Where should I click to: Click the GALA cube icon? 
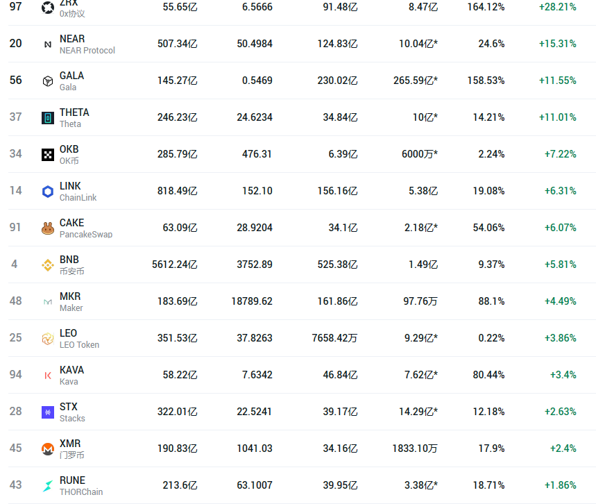[x=48, y=81]
